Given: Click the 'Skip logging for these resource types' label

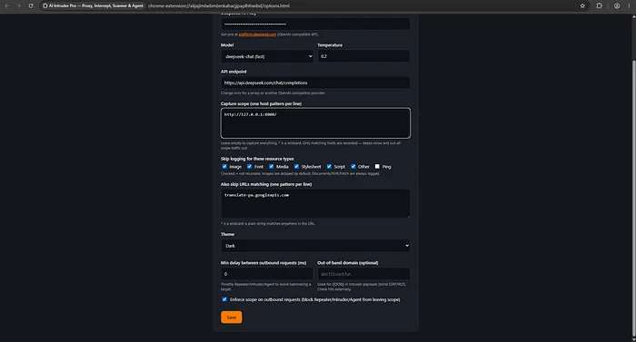Looking at the screenshot, I should (257, 159).
